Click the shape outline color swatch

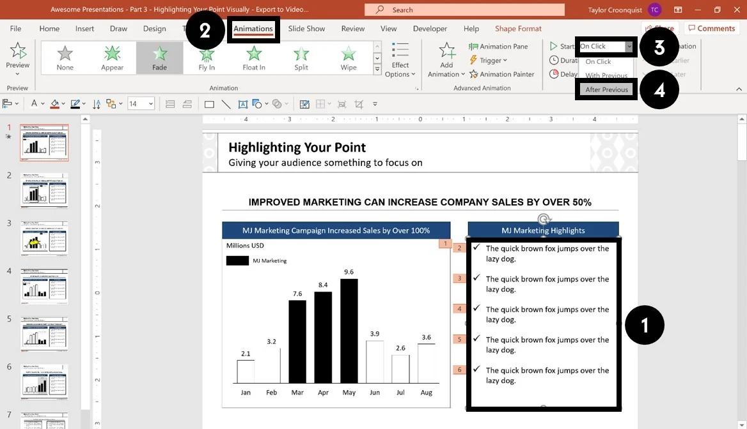click(75, 103)
